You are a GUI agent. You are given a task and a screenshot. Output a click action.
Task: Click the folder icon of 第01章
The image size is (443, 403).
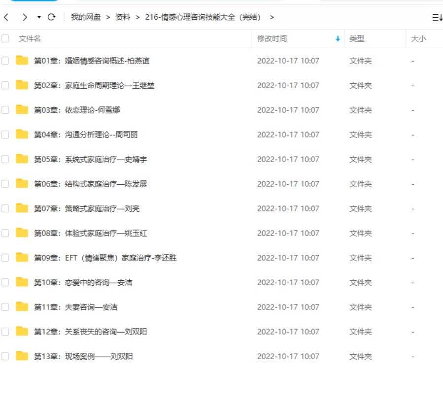(22, 60)
